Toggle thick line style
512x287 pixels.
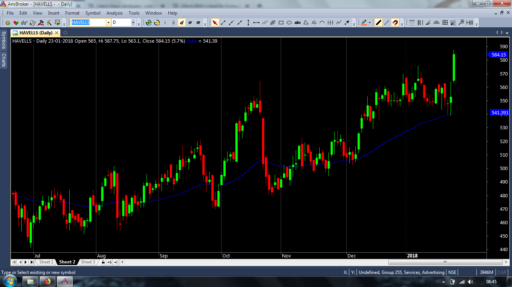[379, 22]
